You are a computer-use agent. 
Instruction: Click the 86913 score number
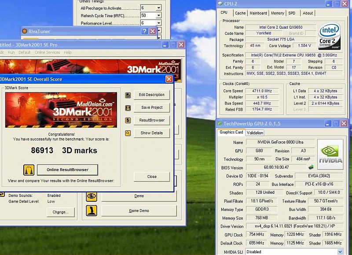(x=42, y=150)
